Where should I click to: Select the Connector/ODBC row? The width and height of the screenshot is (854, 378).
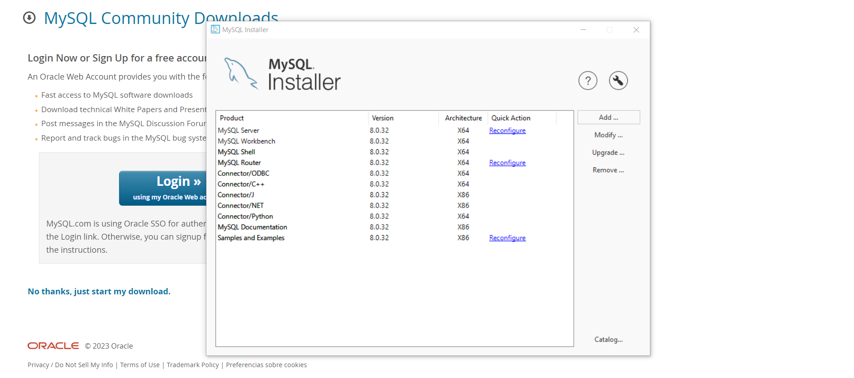coord(395,174)
